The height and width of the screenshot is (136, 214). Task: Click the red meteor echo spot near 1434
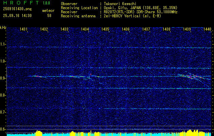pos(90,74)
